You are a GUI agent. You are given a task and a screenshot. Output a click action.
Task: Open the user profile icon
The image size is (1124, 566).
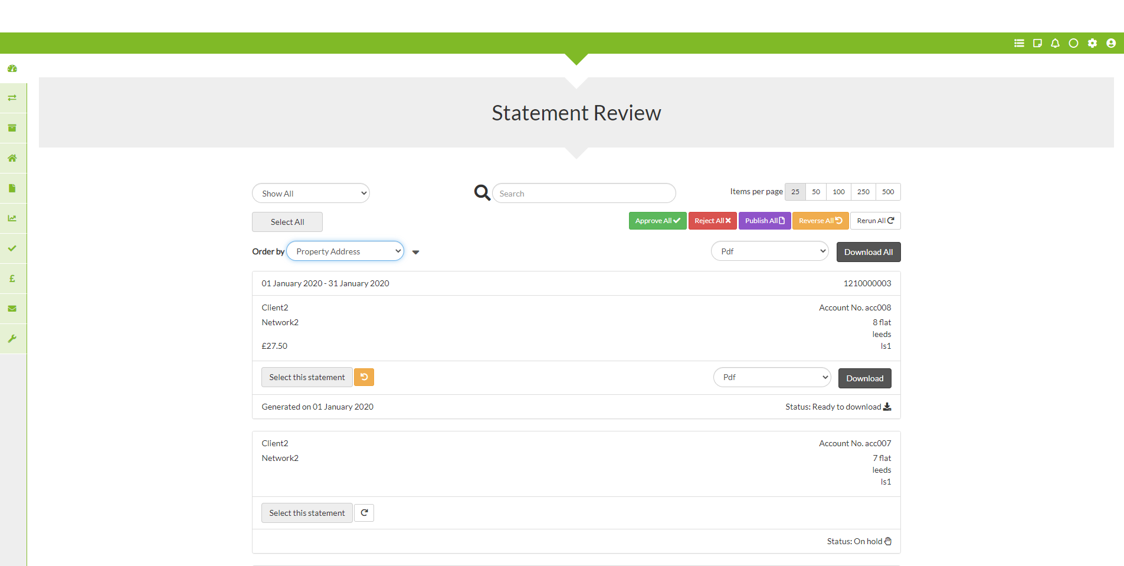(x=1111, y=43)
